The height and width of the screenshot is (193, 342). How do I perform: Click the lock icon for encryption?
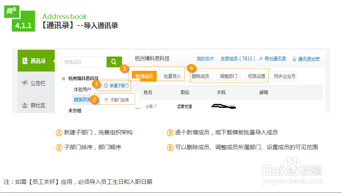[294, 59]
